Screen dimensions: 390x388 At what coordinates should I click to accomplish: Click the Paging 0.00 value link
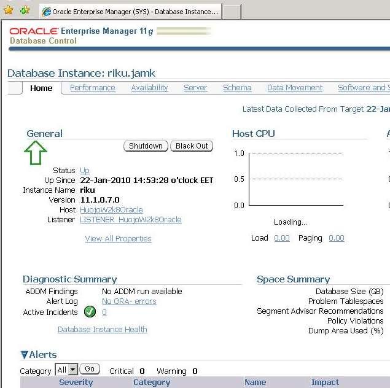tap(337, 238)
